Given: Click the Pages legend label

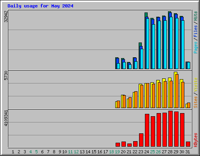Looking at the screenshot, I should tap(196, 48).
